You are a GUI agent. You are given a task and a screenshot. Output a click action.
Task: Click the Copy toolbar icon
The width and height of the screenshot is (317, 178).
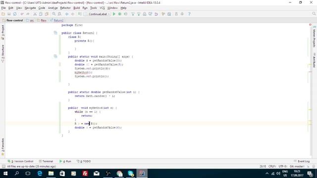click(x=41, y=14)
